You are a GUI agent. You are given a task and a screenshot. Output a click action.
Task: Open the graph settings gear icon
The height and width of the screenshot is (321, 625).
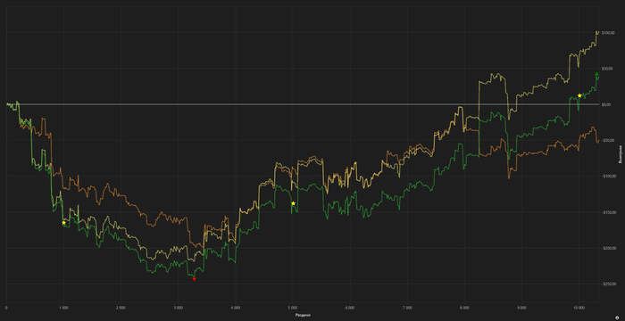point(617,317)
